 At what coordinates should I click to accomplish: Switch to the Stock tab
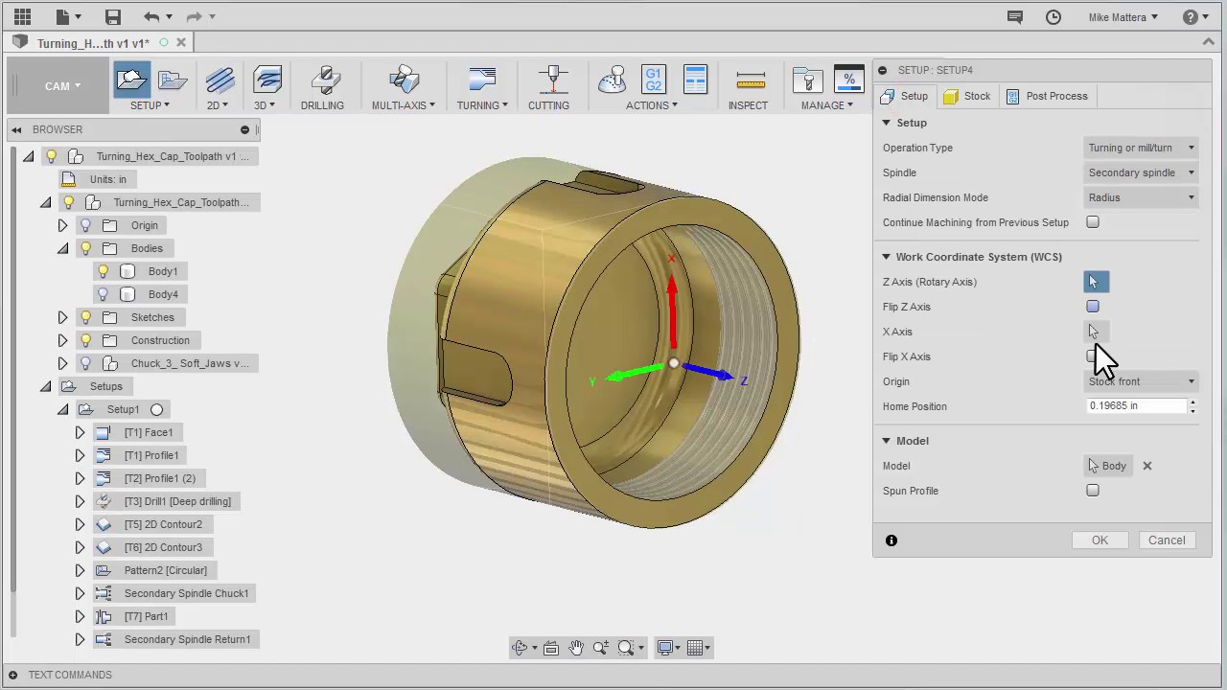(967, 96)
